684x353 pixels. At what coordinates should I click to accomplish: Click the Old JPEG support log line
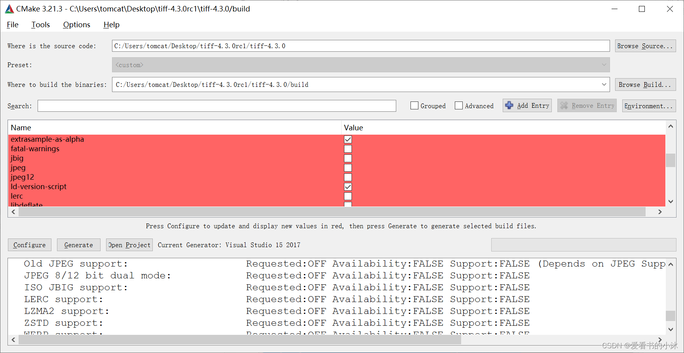click(x=344, y=264)
